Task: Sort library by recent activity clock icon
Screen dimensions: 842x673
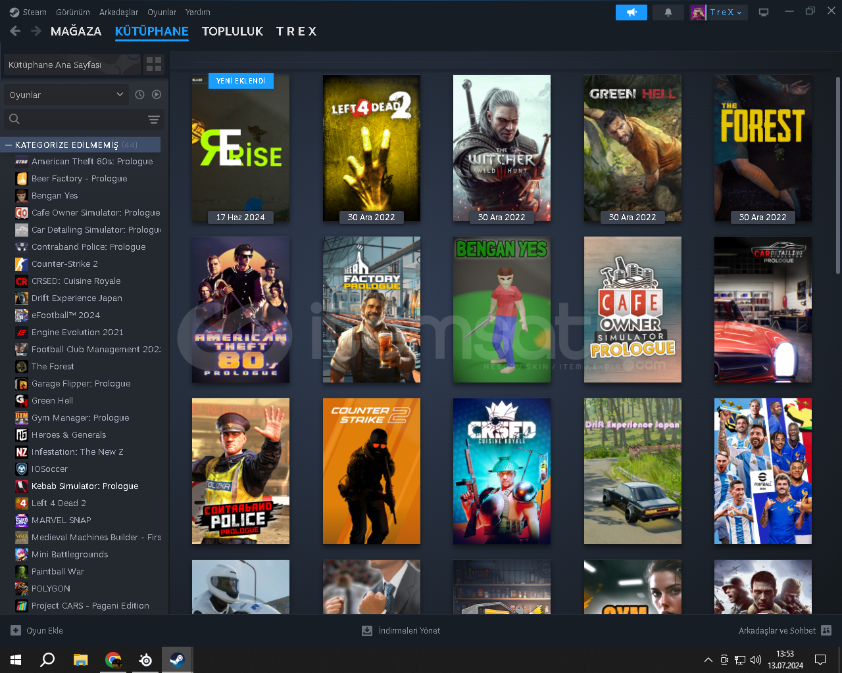Action: coord(139,95)
